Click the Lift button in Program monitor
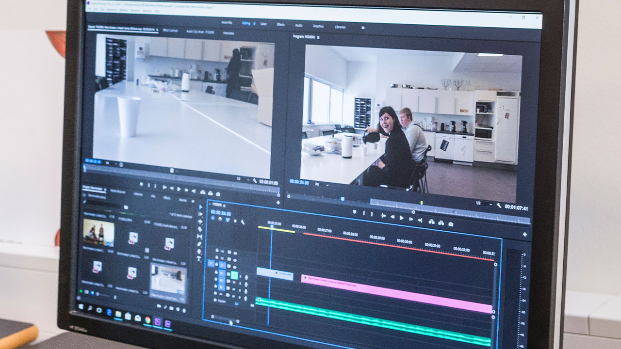 [432, 222]
